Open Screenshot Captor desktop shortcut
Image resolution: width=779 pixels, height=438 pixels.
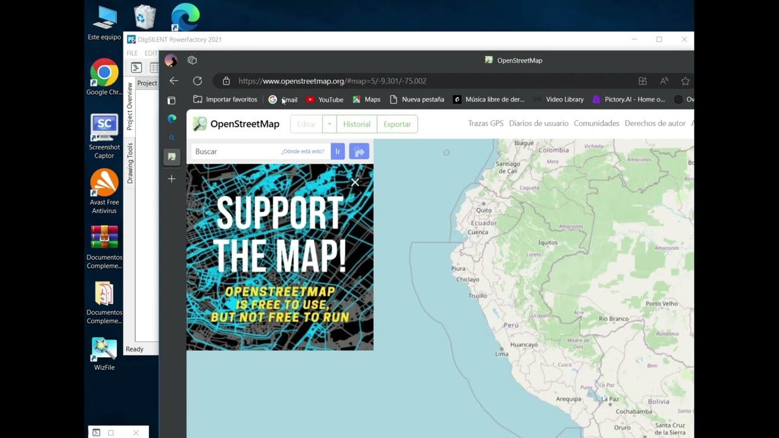click(104, 137)
